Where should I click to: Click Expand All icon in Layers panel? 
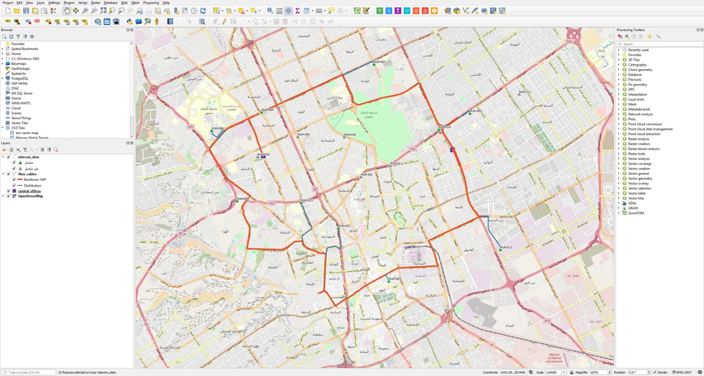(x=42, y=150)
